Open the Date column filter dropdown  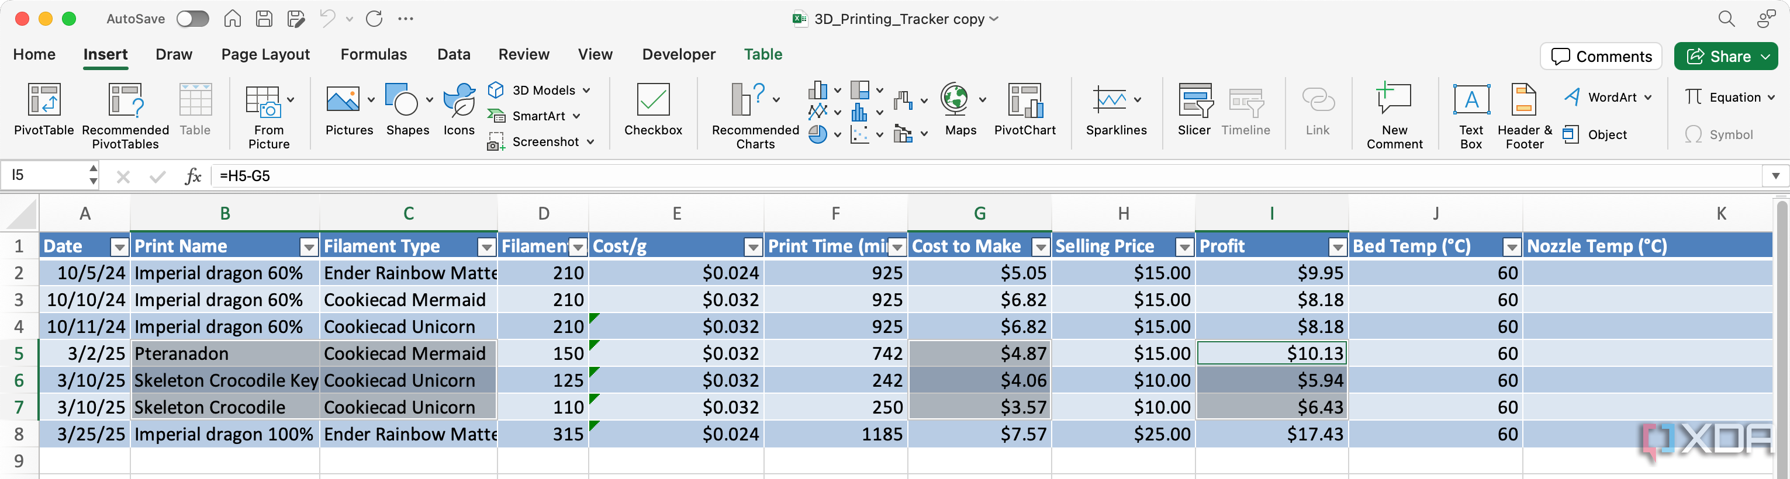point(119,247)
